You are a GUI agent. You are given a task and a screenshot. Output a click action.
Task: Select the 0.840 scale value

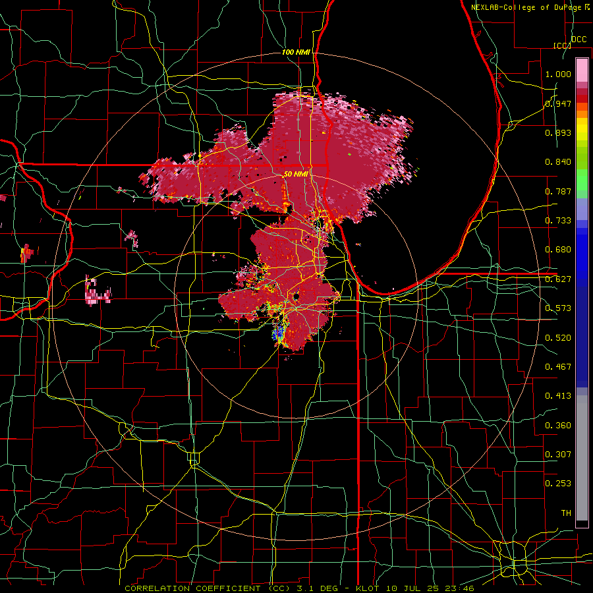(558, 162)
